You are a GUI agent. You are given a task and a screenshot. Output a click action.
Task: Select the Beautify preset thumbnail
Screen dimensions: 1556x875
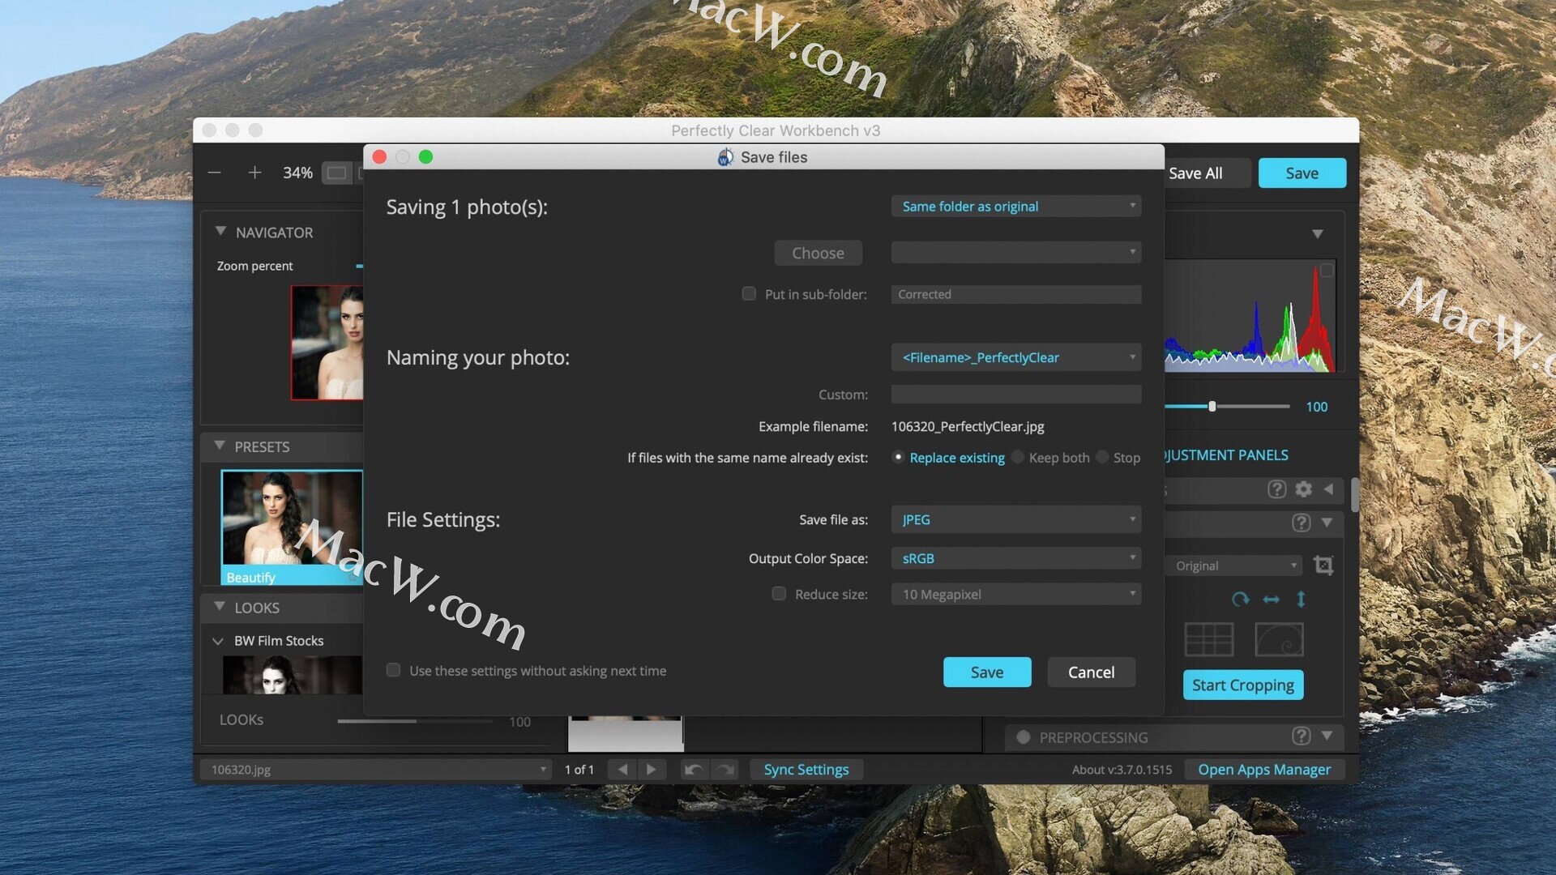click(293, 527)
